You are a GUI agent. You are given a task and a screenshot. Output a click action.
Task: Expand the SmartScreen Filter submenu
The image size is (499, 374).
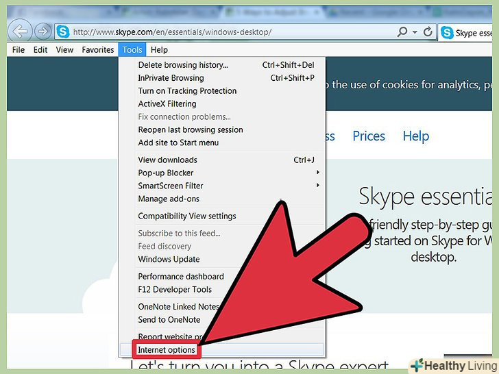coord(222,186)
